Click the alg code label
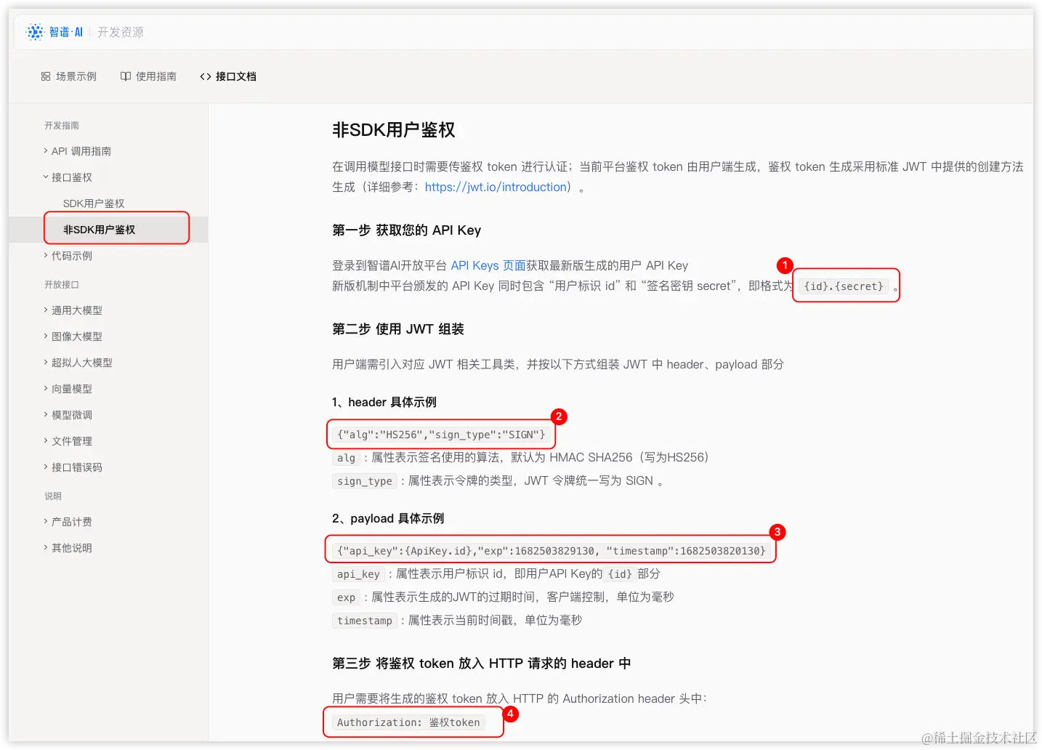The height and width of the screenshot is (750, 1042). tap(346, 458)
